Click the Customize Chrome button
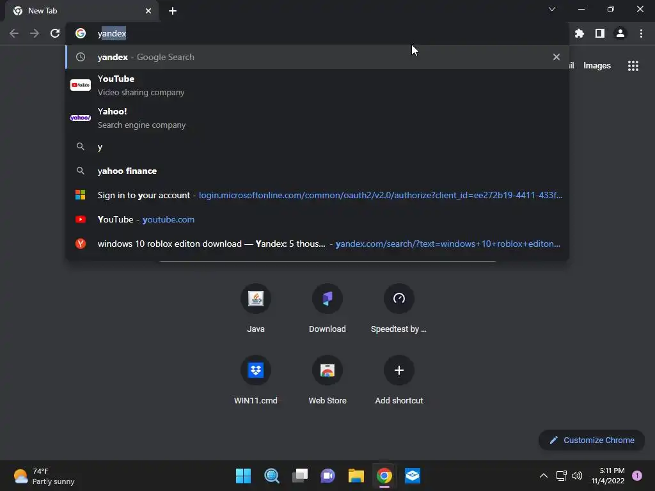Viewport: 655px width, 491px height. pos(592,440)
